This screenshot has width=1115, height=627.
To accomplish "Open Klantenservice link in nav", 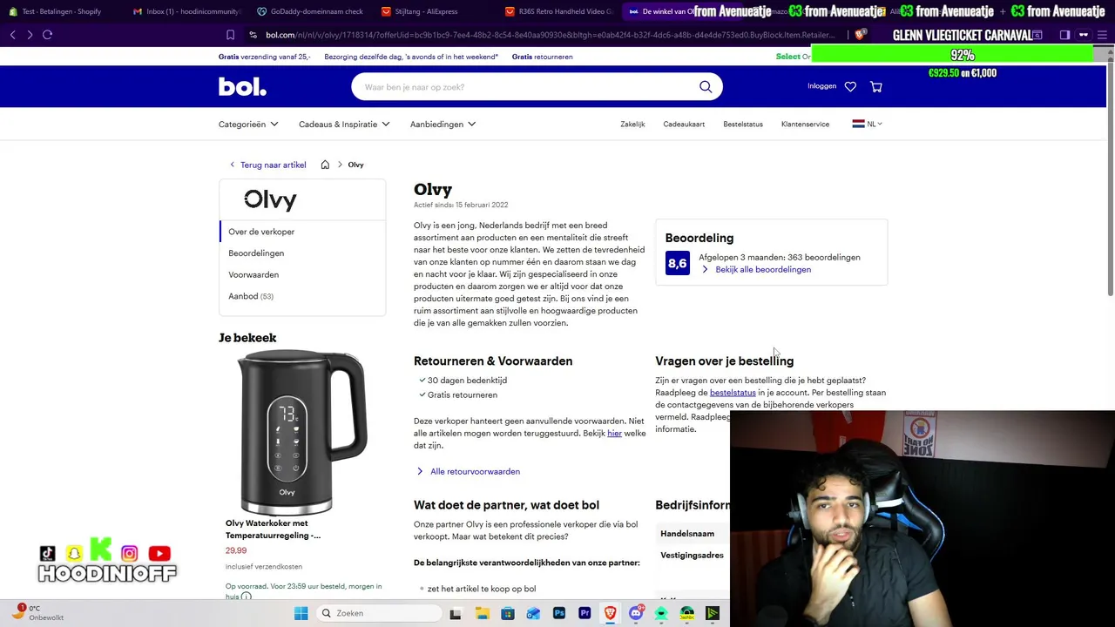I will coord(805,125).
